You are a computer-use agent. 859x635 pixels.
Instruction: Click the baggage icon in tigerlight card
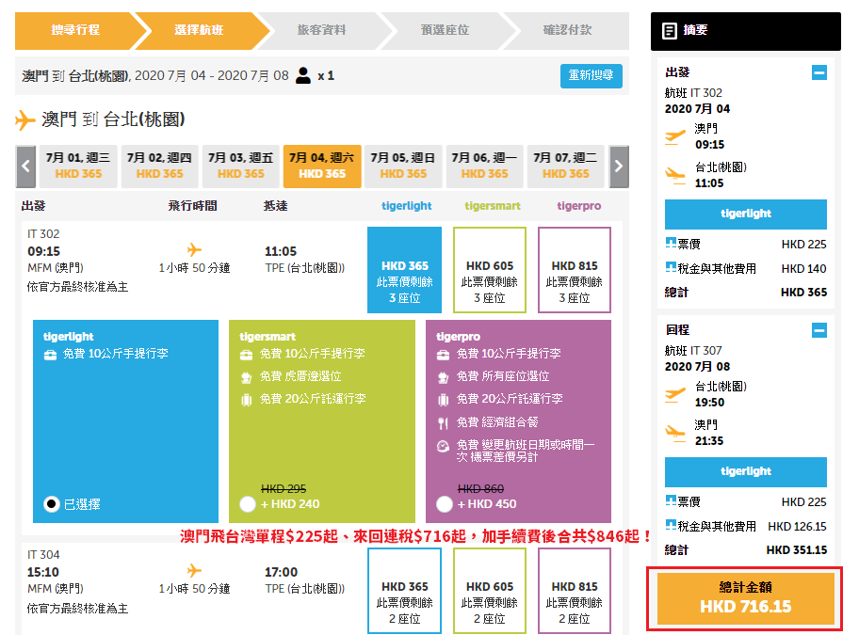pyautogui.click(x=51, y=355)
